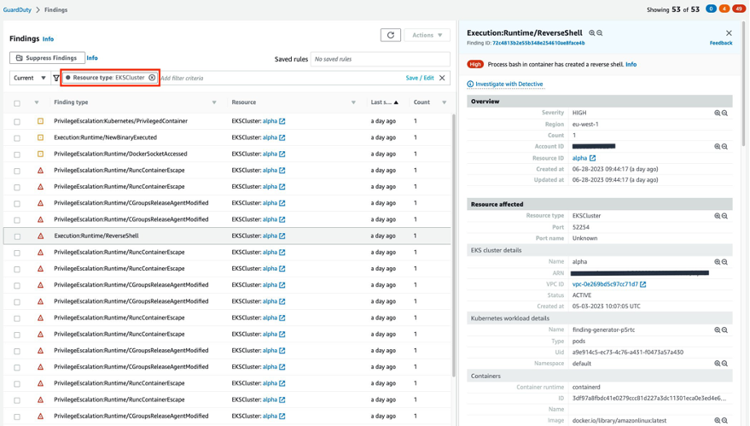750x426 pixels.
Task: Click orange medium severity count badge
Action: click(724, 9)
